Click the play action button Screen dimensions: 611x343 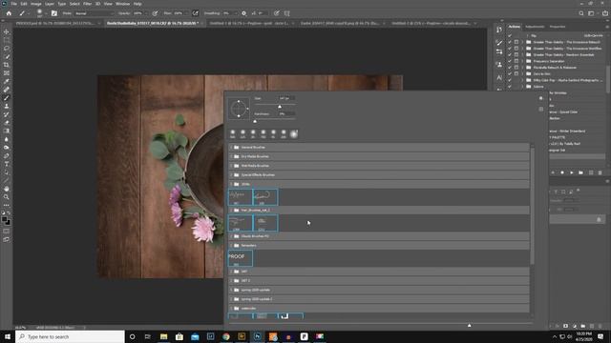click(x=571, y=172)
